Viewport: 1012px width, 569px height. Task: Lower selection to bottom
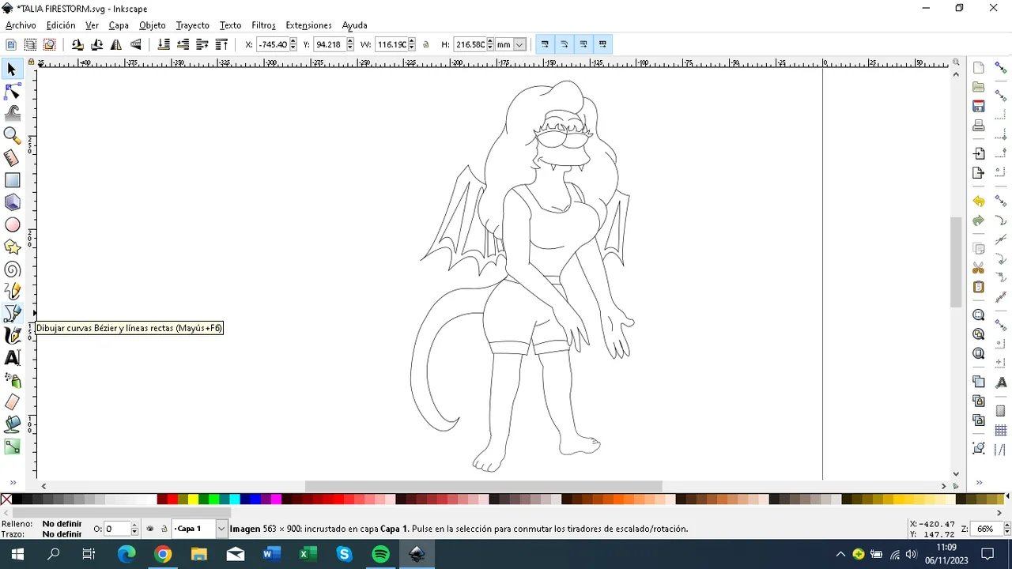(x=164, y=44)
